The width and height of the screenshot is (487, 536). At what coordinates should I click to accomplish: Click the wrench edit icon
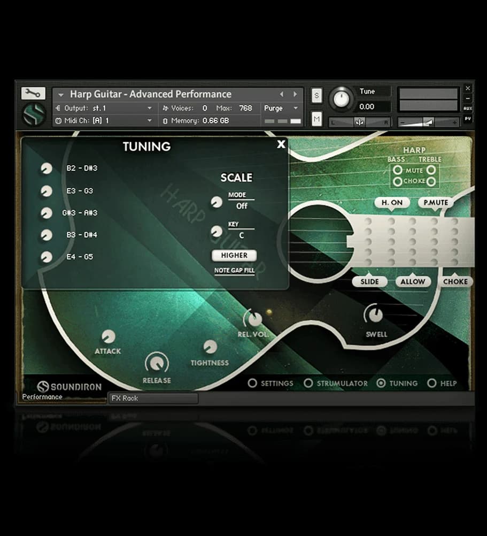(x=33, y=94)
